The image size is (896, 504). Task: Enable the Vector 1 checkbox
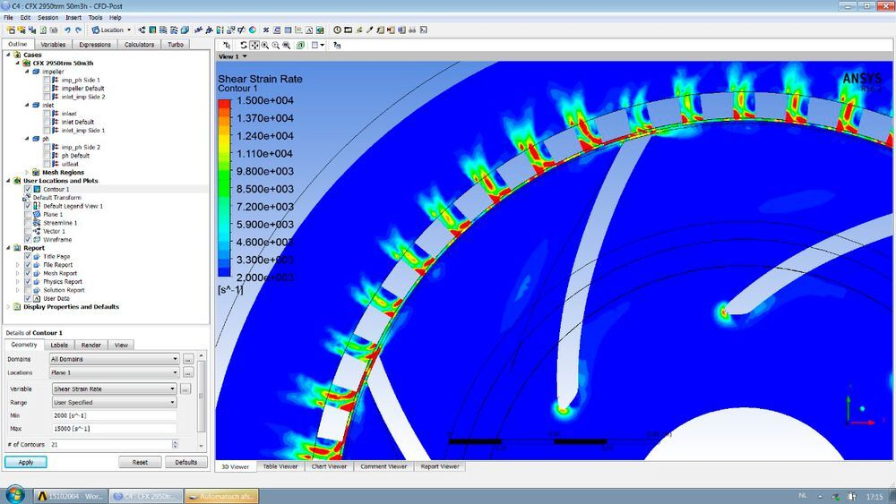tap(28, 231)
